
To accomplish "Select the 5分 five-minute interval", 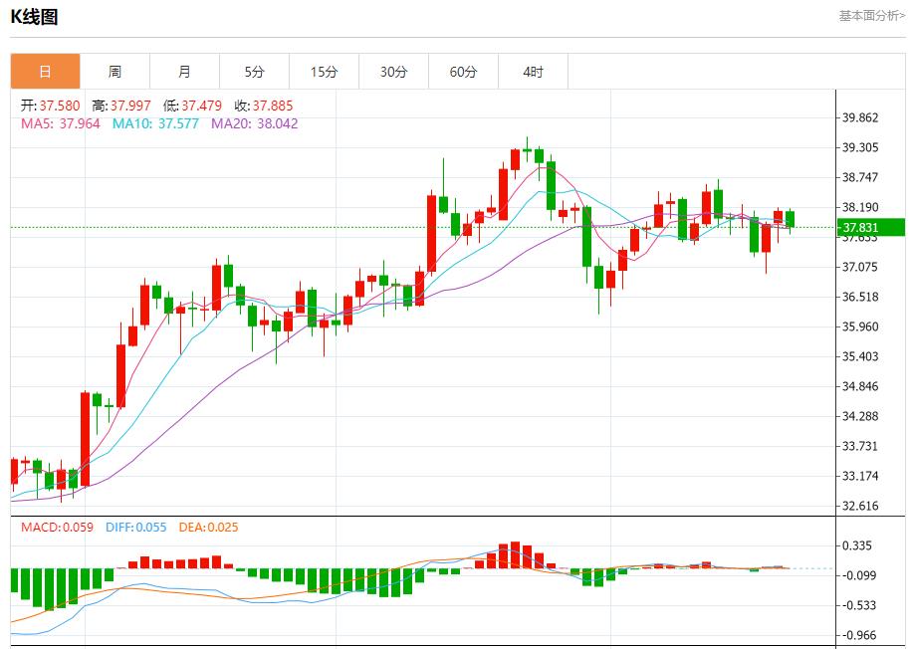I will [256, 71].
